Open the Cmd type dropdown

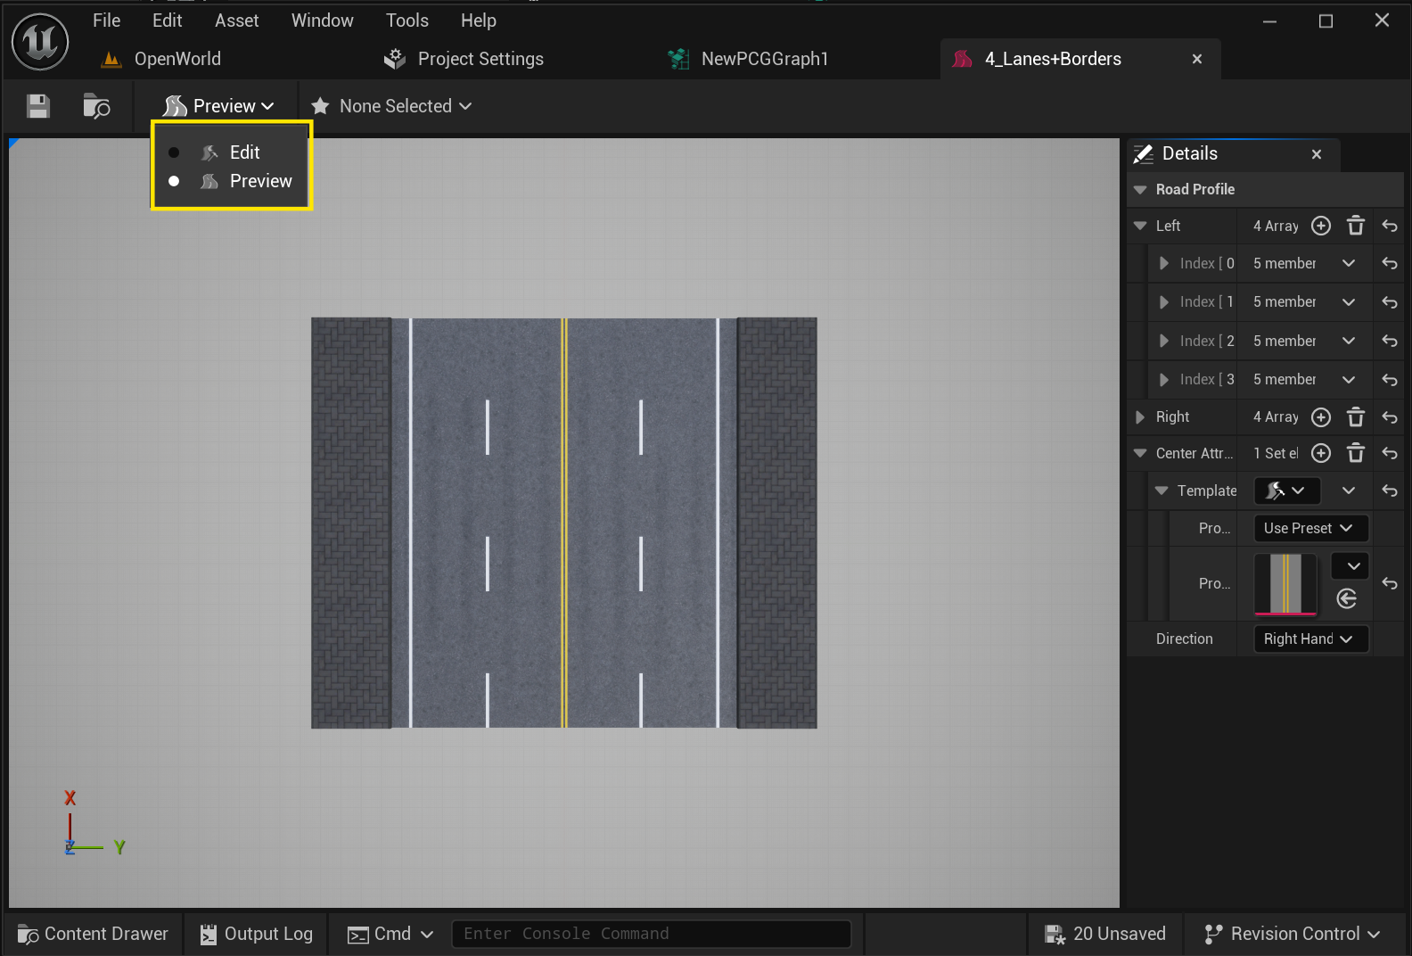390,934
